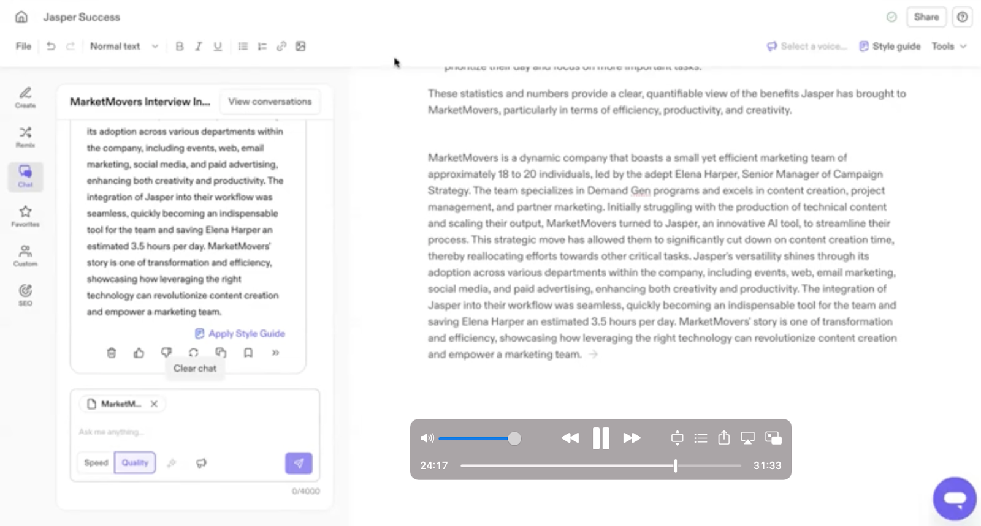Screen dimensions: 981x526
Task: Bookmark the chat response
Action: (248, 353)
